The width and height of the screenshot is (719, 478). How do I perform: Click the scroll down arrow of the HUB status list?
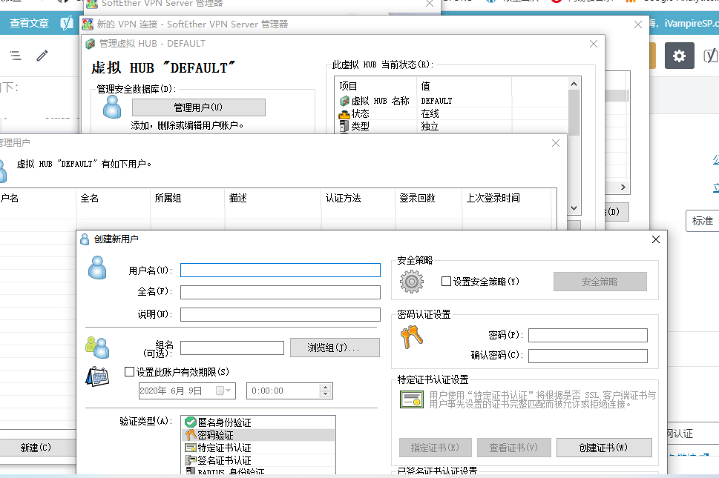click(x=574, y=208)
